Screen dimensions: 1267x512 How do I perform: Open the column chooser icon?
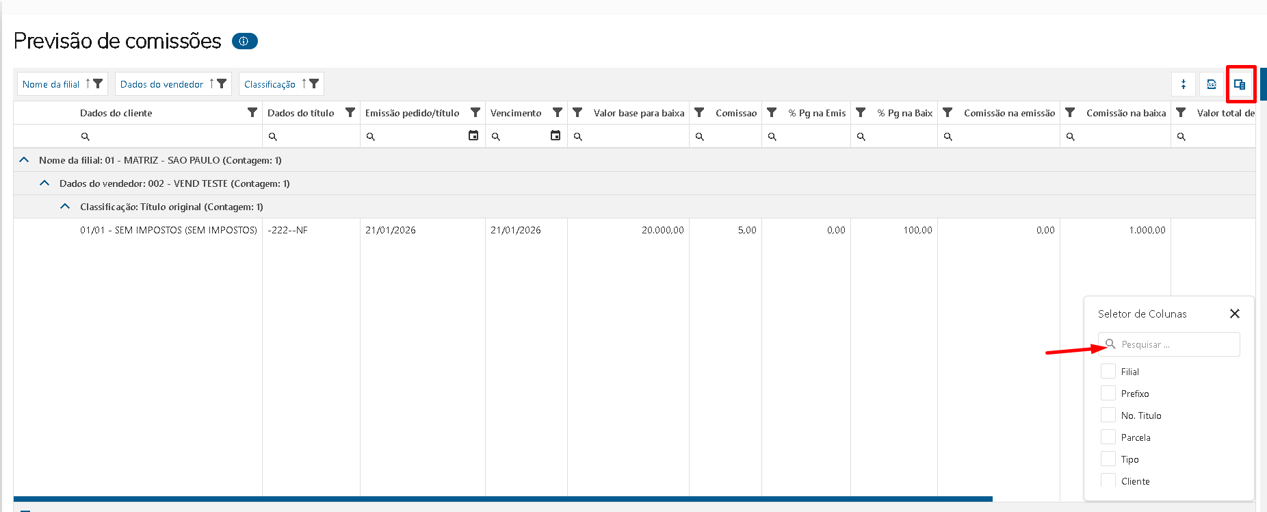(1239, 84)
